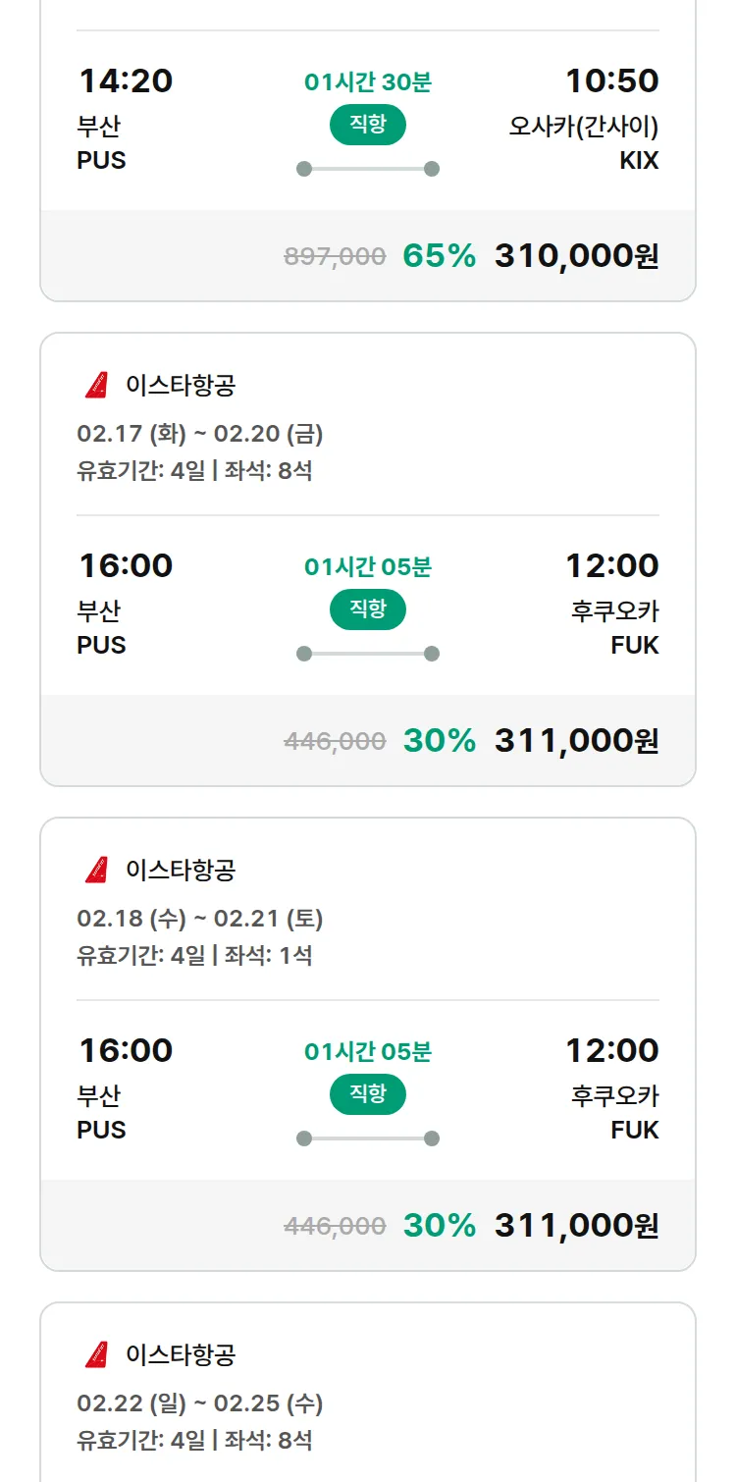Click the Eastar logo on the 02.18 flight card

[96, 871]
